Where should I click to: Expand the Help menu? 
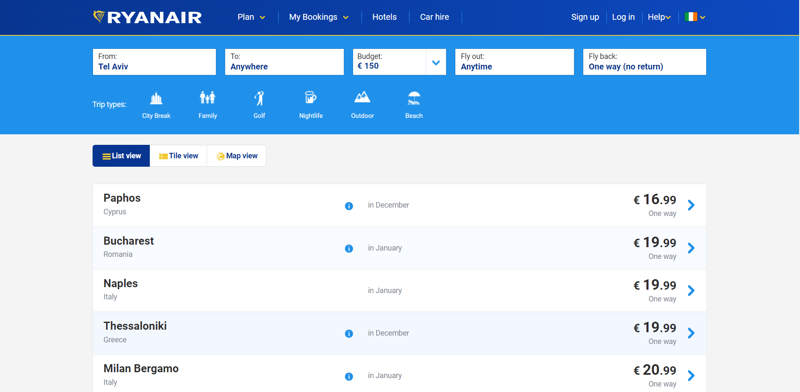659,17
